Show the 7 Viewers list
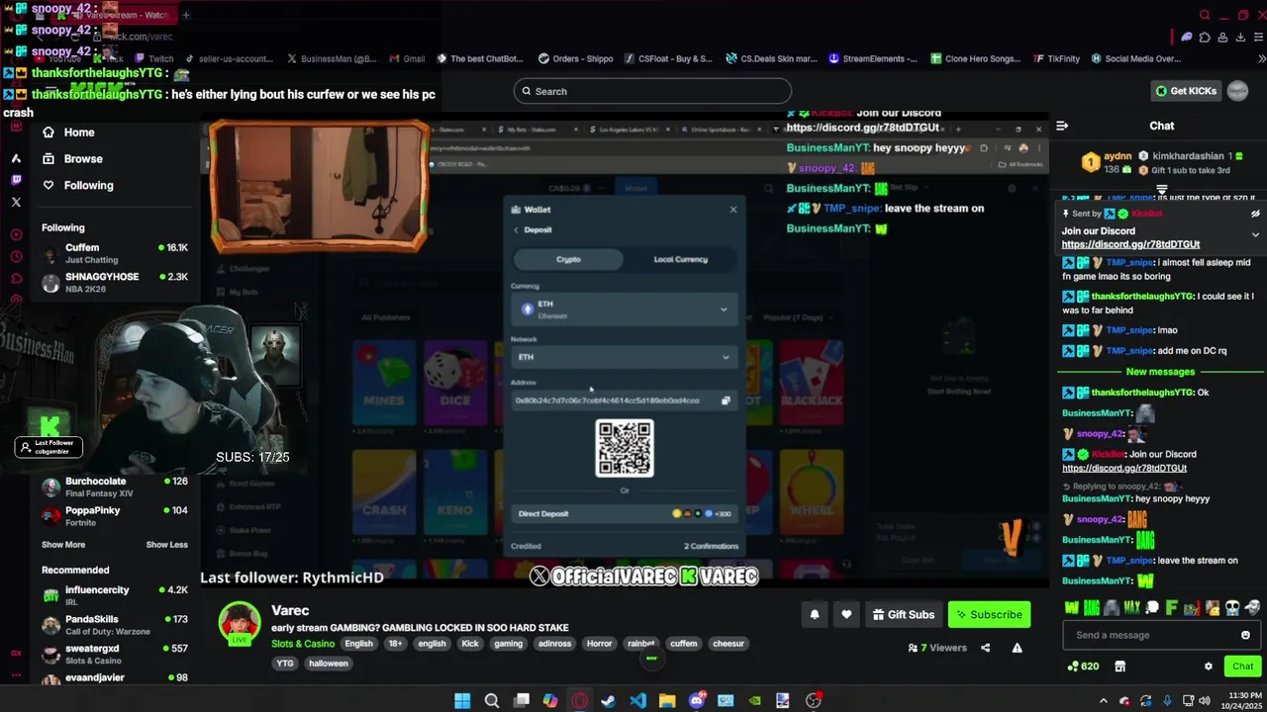 [937, 648]
